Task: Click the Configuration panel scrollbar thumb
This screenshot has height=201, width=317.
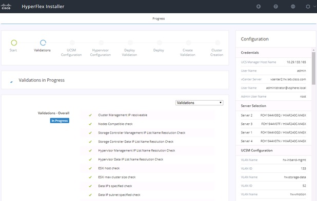Action: 313,68
